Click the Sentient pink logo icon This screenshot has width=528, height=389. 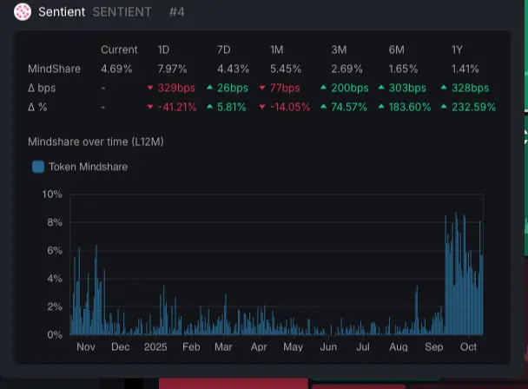pos(23,12)
